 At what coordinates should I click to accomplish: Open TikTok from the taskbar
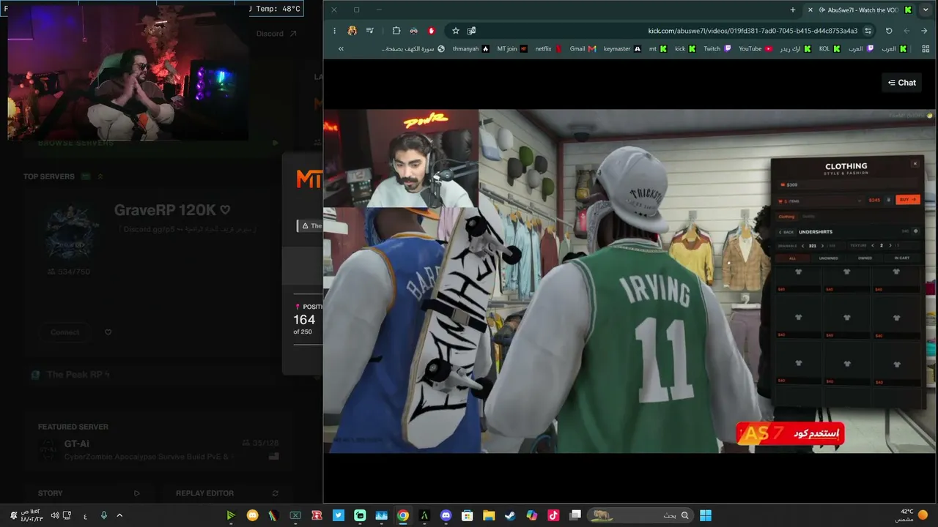click(553, 515)
